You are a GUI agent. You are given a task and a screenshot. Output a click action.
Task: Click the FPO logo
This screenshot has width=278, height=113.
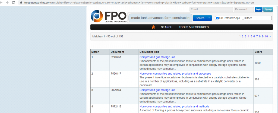click(x=109, y=16)
